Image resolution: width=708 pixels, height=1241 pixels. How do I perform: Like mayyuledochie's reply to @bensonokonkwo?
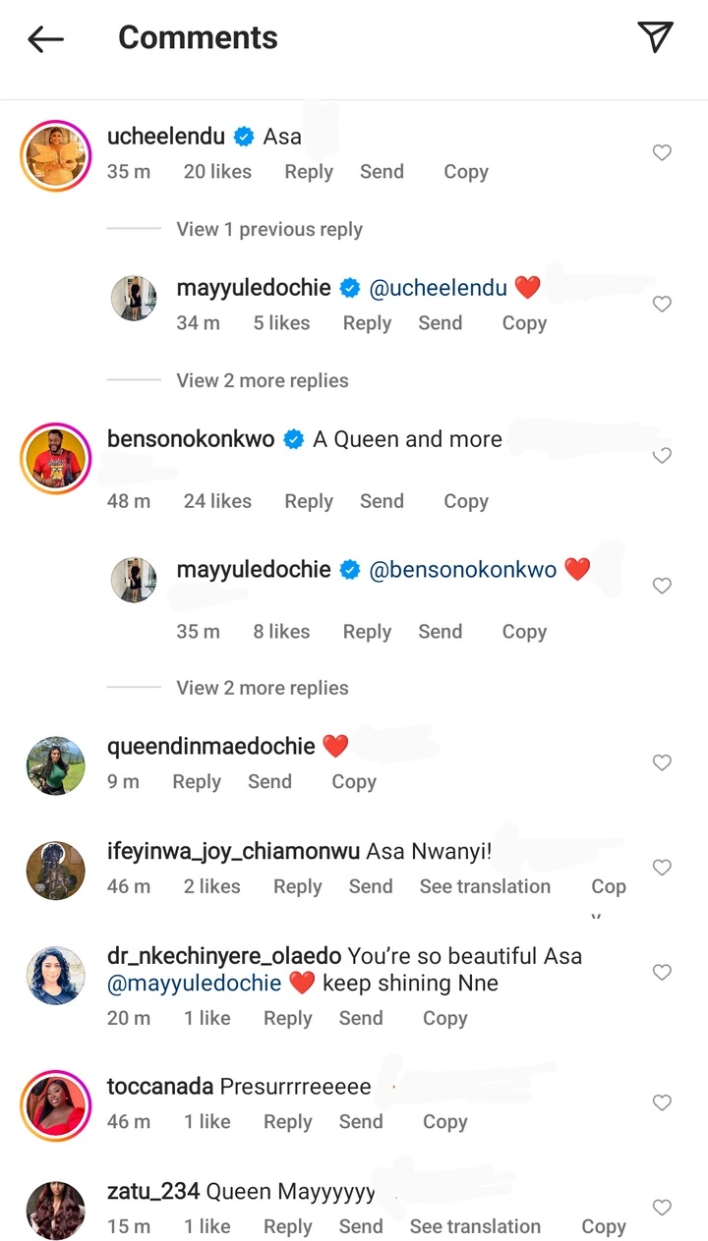click(662, 586)
